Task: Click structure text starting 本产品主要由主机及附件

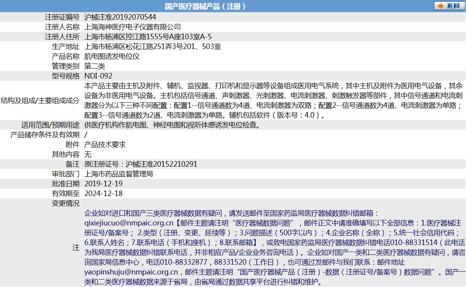Action: (273, 100)
